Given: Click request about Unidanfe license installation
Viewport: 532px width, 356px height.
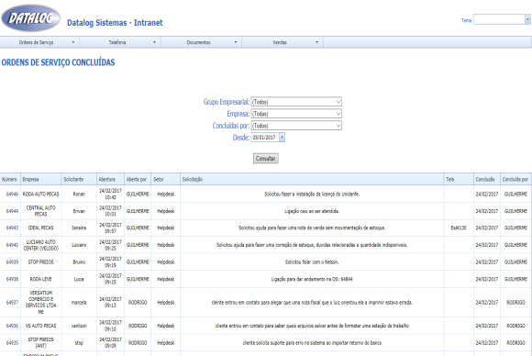Looking at the screenshot, I should [x=312, y=195].
